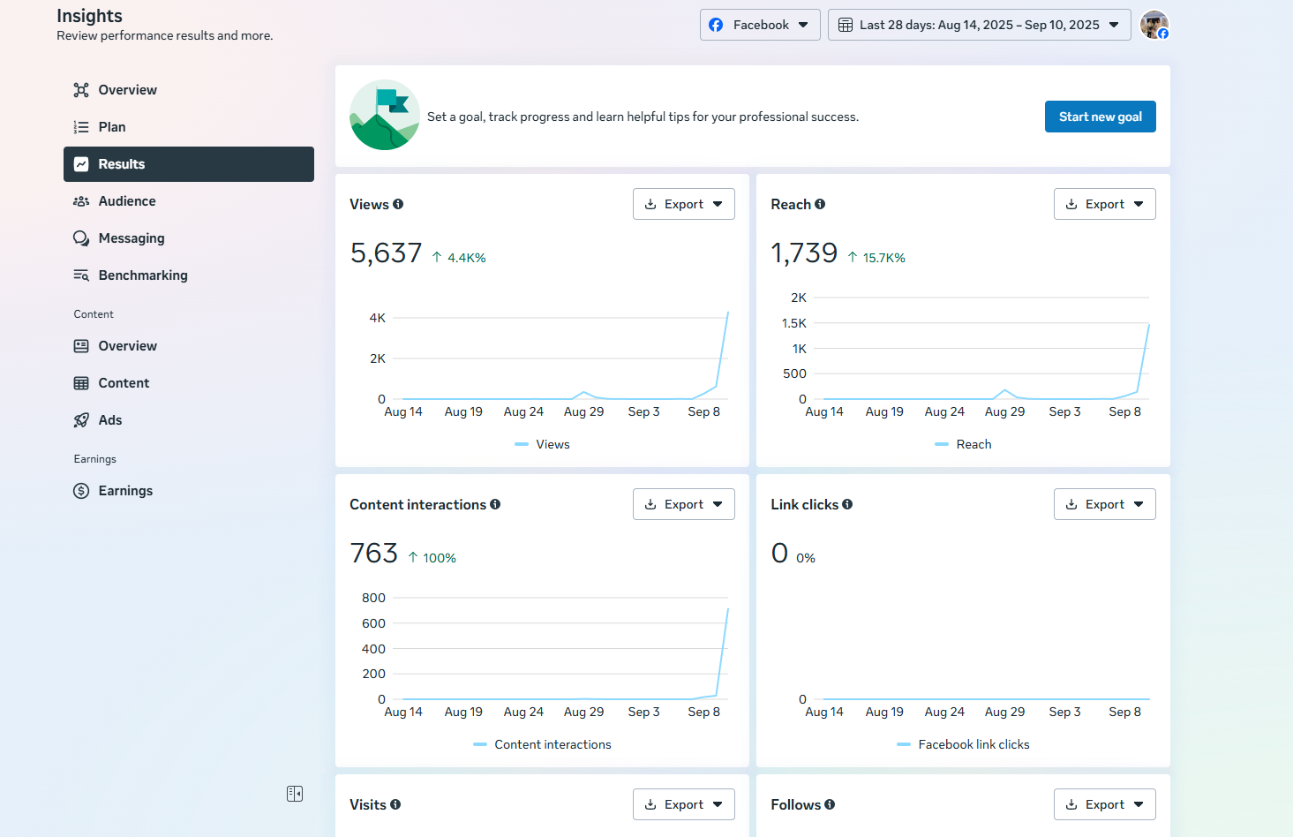Toggle the Reach legend series
The width and height of the screenshot is (1293, 837).
pos(963,444)
